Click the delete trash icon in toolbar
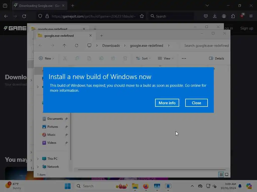The width and height of the screenshot is (257, 192). coord(125,58)
